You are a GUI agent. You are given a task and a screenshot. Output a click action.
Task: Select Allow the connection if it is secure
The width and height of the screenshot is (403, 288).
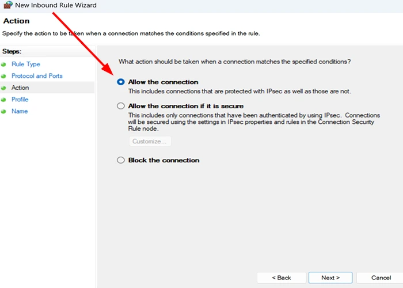coord(121,106)
